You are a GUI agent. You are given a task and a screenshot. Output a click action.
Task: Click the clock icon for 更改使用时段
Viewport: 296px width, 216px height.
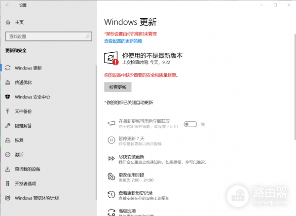click(111, 177)
